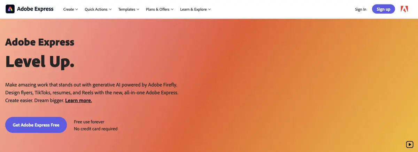Click the Adobe Express wordmark in header
Viewport: 418px width, 152px height.
click(x=36, y=9)
